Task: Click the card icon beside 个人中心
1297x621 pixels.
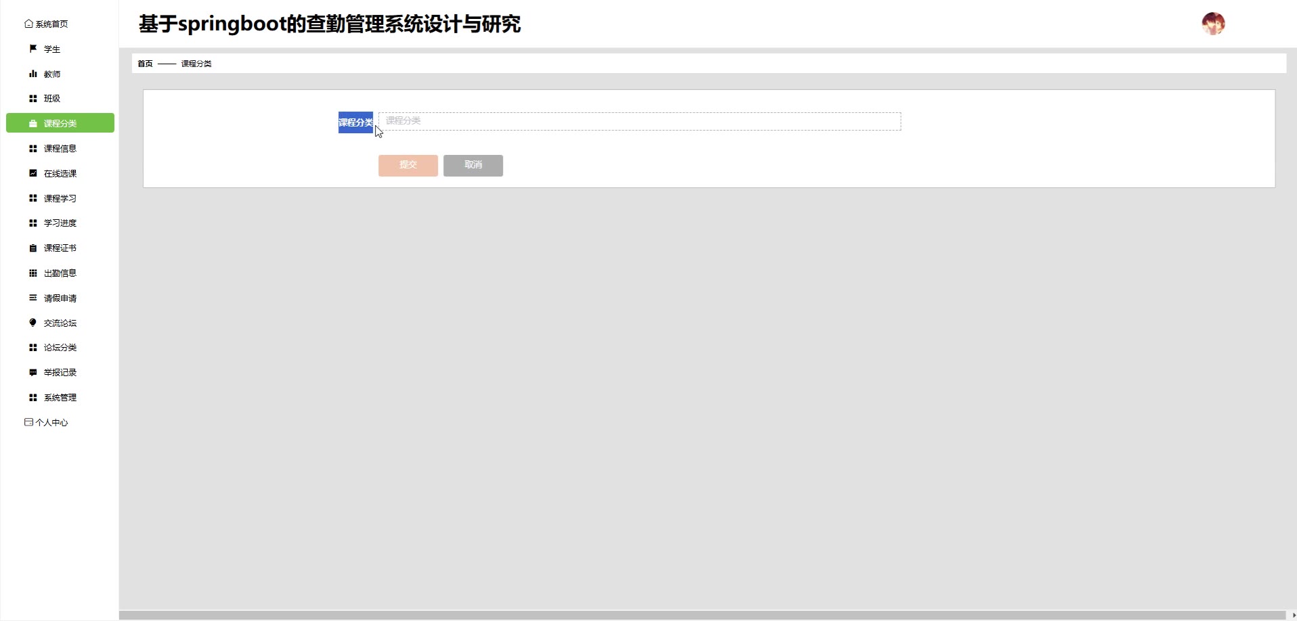Action: click(28, 422)
